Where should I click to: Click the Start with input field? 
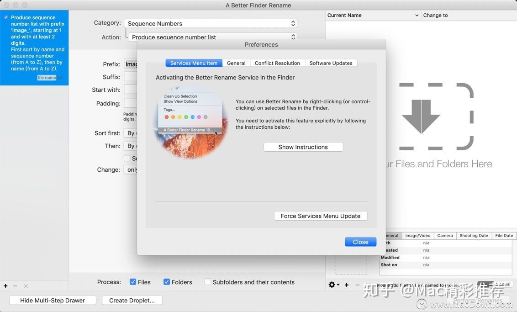point(131,90)
